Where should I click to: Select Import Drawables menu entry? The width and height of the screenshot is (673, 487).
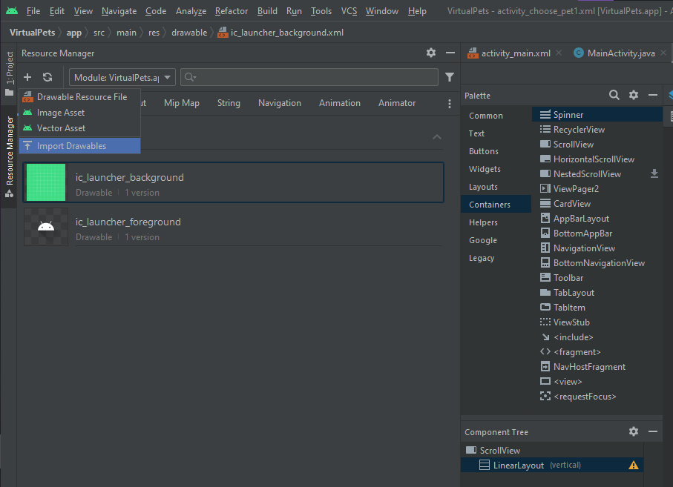click(x=71, y=146)
